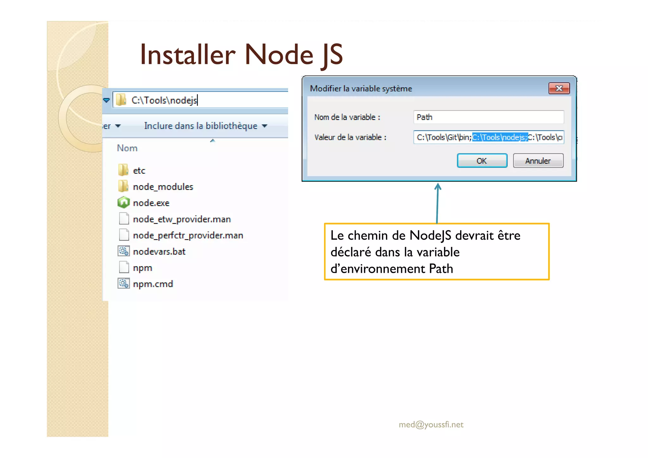Click the npm file icon
Image resolution: width=648 pixels, height=458 pixels.
124,267
